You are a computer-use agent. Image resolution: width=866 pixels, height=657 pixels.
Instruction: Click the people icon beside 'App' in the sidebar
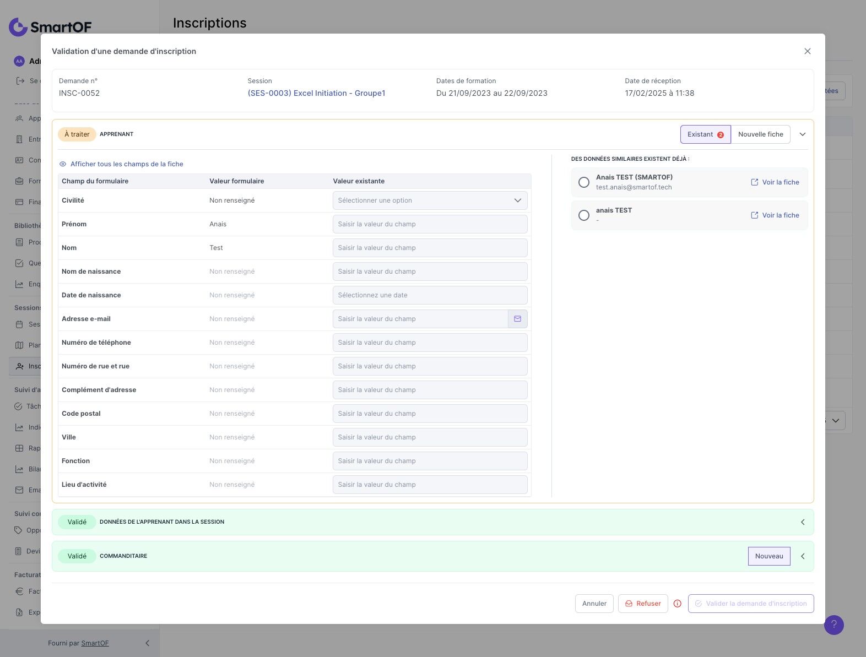click(19, 118)
